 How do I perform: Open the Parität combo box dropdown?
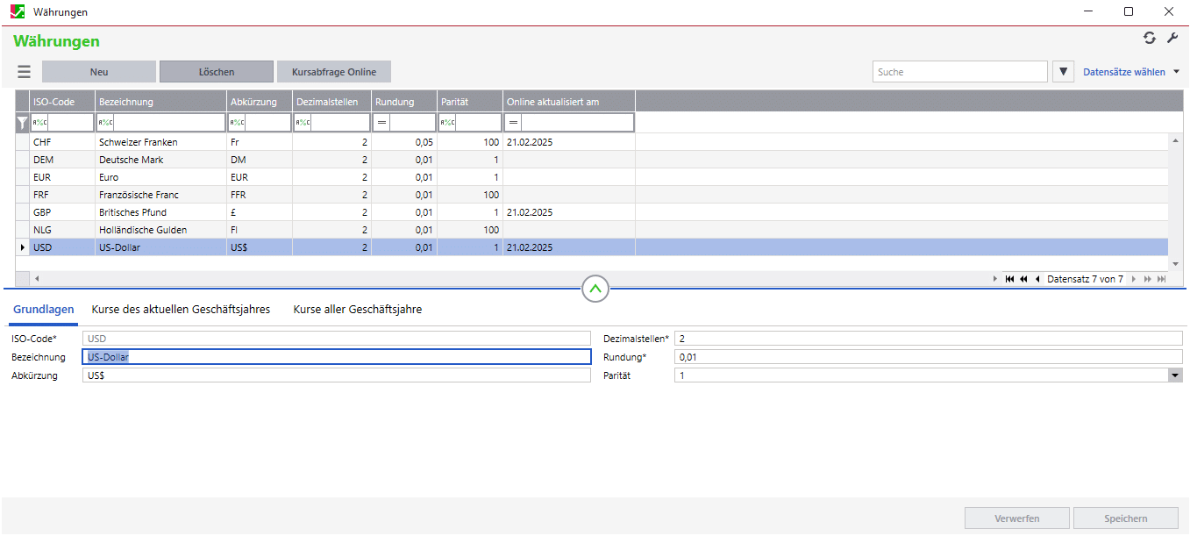[1175, 375]
